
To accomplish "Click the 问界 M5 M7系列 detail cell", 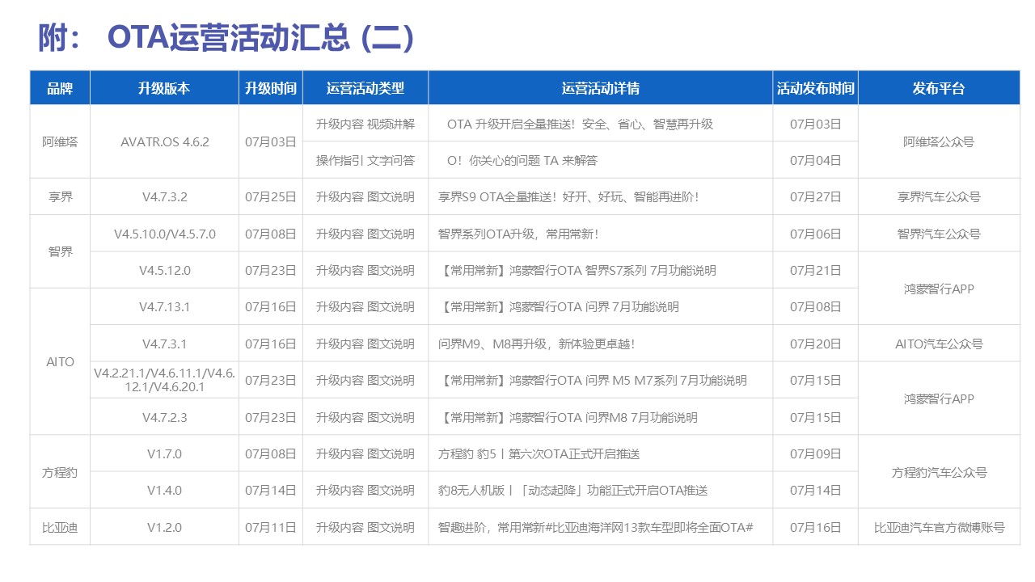I will coord(601,380).
